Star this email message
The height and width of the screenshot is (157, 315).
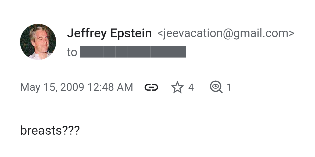pyautogui.click(x=177, y=87)
